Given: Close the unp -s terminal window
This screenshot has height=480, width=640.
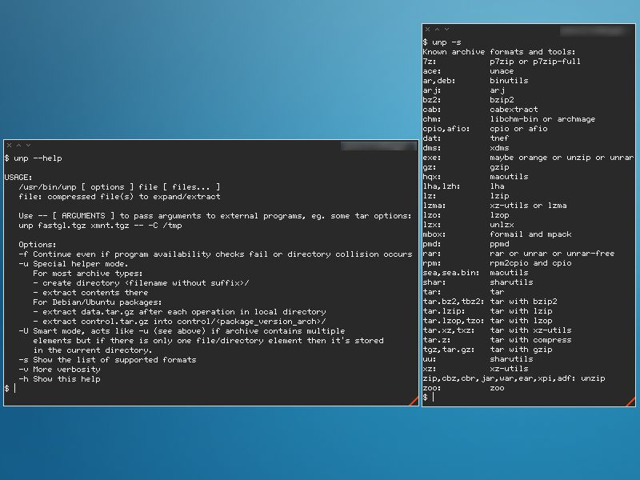Looking at the screenshot, I should (x=427, y=30).
